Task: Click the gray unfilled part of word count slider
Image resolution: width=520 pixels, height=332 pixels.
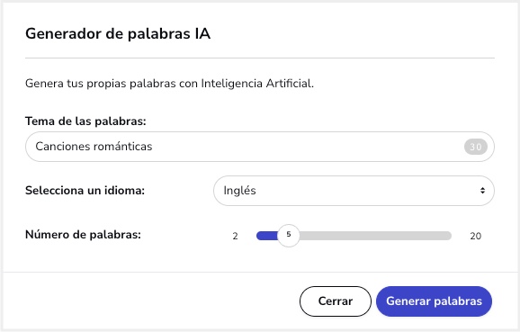Action: 375,236
